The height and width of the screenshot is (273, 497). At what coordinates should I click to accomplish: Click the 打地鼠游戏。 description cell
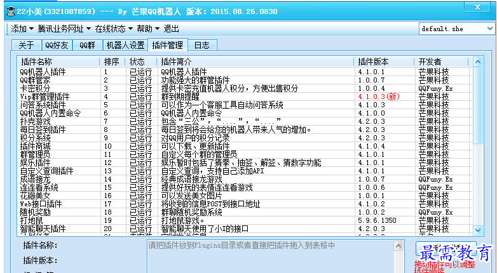click(182, 220)
